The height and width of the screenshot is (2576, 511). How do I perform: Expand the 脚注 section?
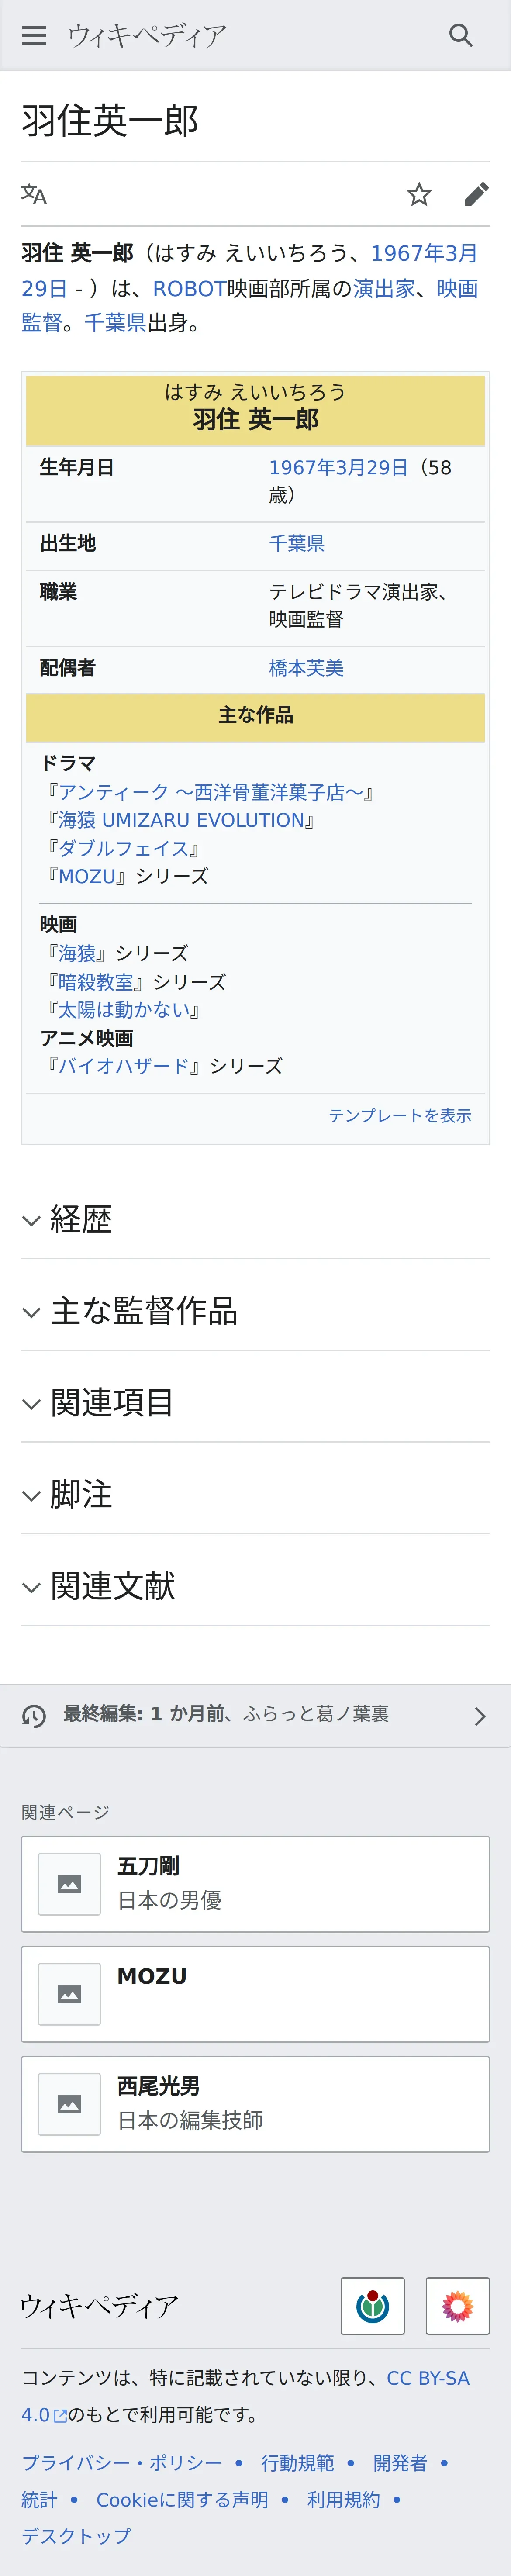tap(255, 1495)
